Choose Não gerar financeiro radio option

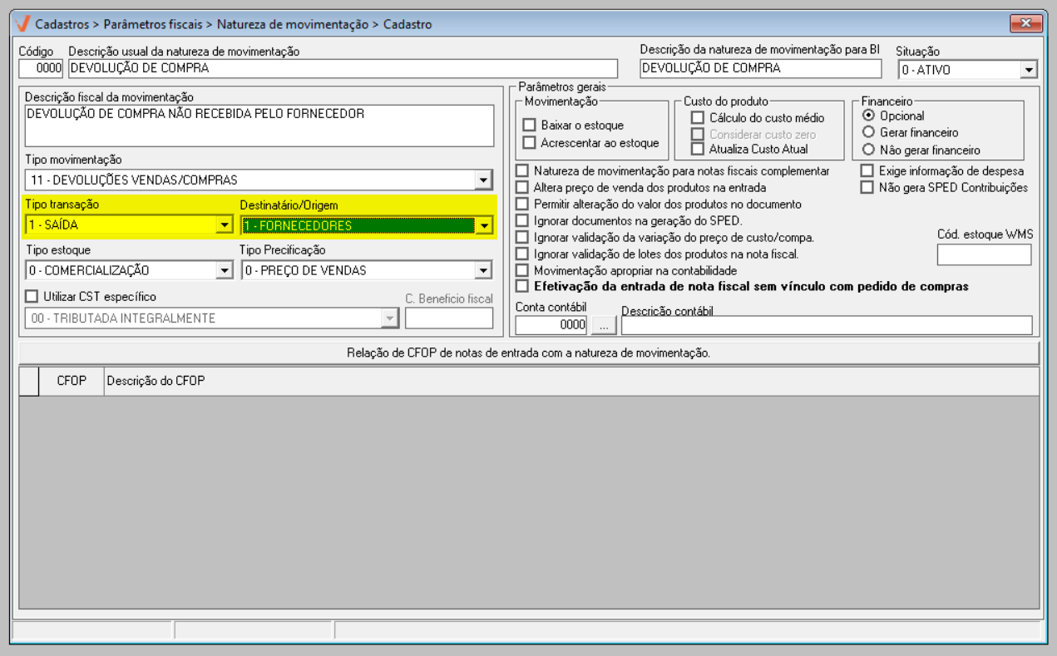click(869, 150)
